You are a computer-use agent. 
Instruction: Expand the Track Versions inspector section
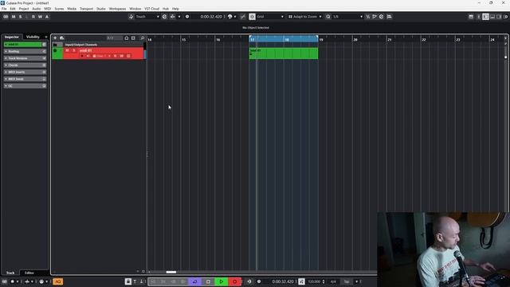coord(25,58)
